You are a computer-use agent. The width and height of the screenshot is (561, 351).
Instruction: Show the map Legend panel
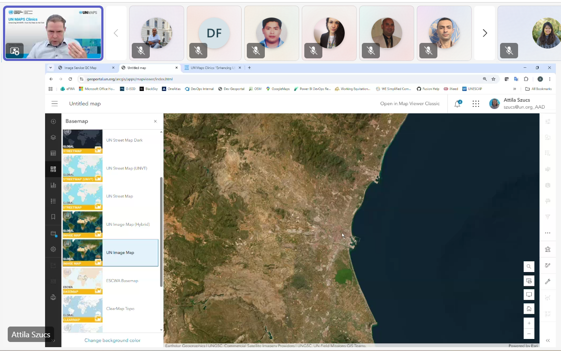tap(53, 201)
